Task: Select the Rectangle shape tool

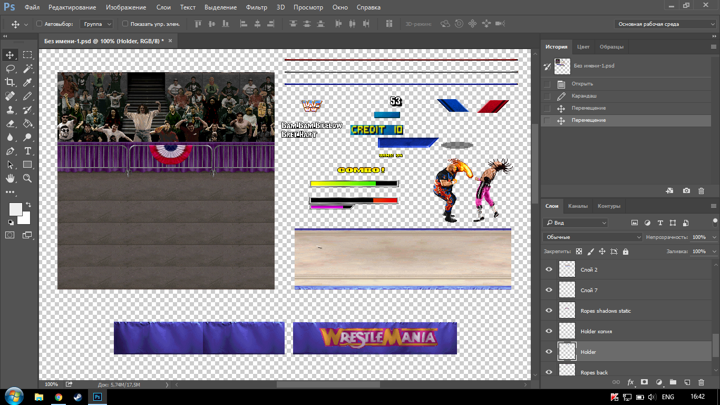Action: pos(27,165)
